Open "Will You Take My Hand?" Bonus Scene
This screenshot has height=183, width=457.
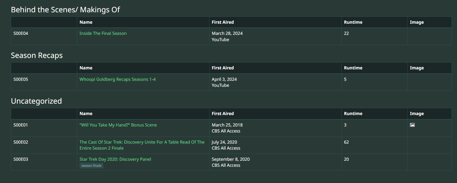[118, 125]
